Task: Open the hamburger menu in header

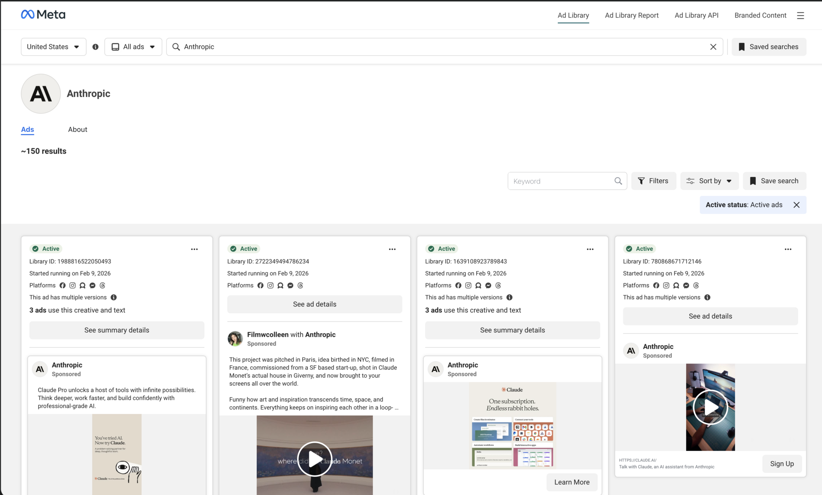Action: pos(800,15)
